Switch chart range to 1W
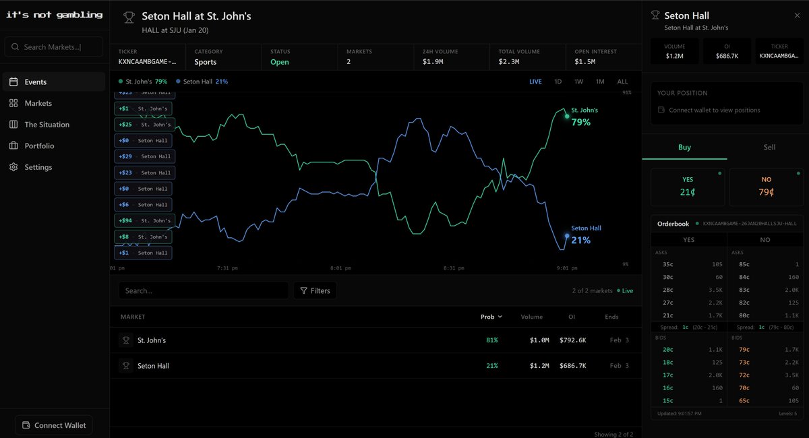The height and width of the screenshot is (438, 809). click(x=579, y=82)
